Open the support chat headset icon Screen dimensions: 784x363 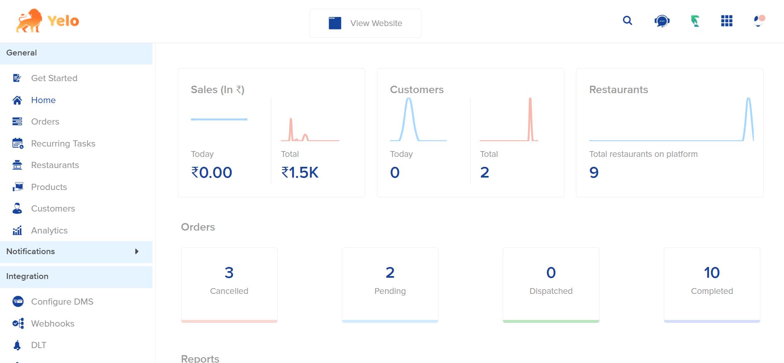pos(662,21)
